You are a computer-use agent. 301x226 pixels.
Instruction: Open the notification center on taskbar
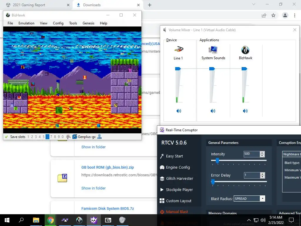(x=291, y=220)
